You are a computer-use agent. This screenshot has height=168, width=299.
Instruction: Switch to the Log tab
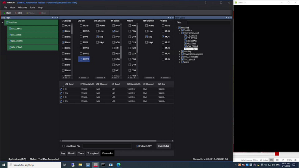pyautogui.click(x=63, y=153)
